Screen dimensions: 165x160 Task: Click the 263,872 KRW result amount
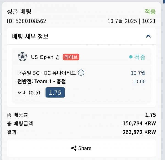(x=139, y=132)
